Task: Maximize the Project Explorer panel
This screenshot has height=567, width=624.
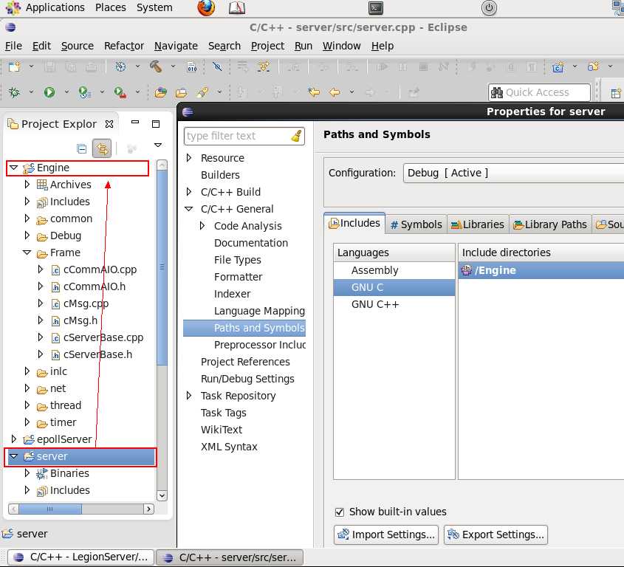Action: tap(156, 124)
